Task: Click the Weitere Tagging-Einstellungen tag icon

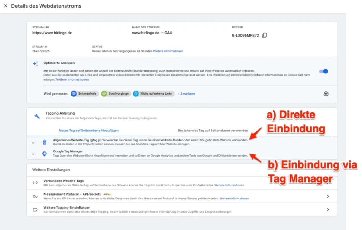Action: point(35,209)
